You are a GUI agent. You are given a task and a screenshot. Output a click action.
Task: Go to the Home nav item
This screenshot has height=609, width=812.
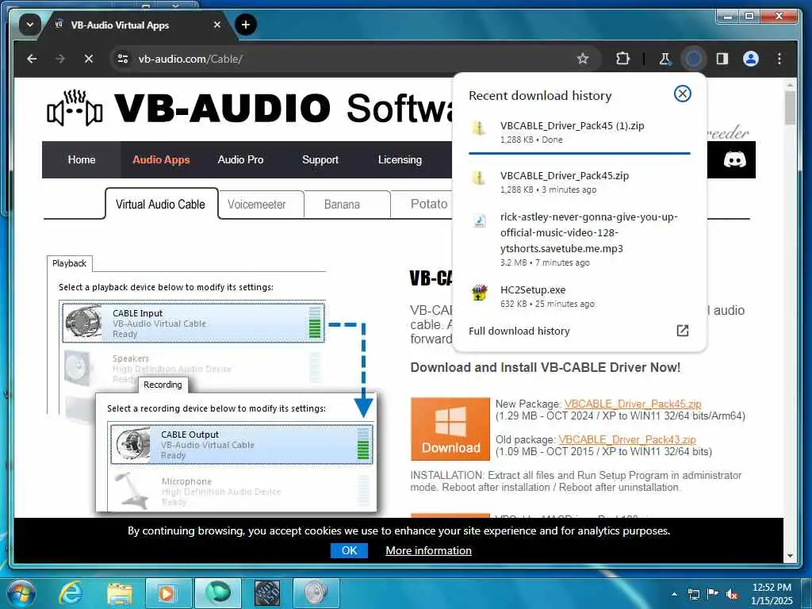point(82,159)
